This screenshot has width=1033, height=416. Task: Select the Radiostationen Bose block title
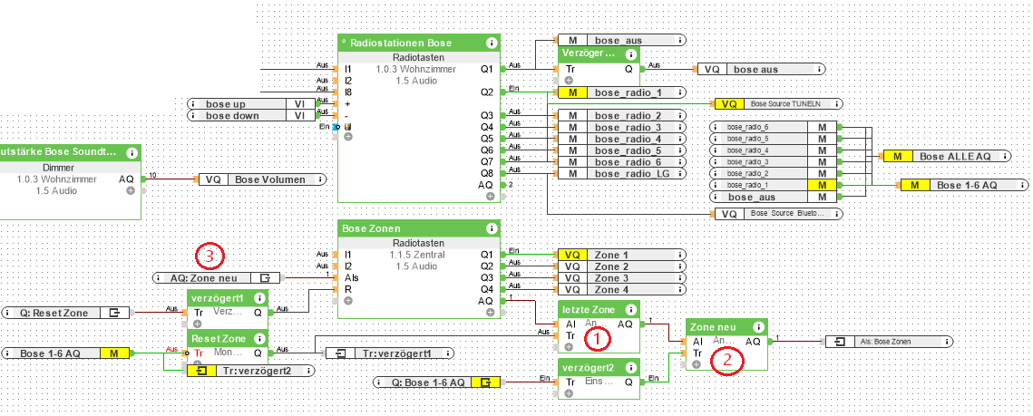[x=401, y=43]
